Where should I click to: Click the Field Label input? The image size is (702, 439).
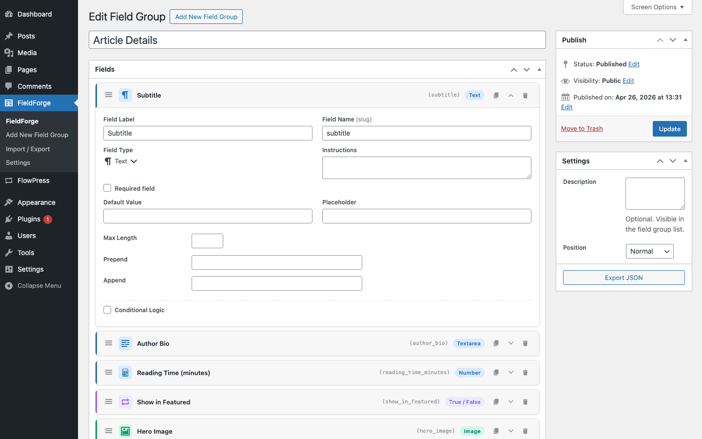(208, 133)
